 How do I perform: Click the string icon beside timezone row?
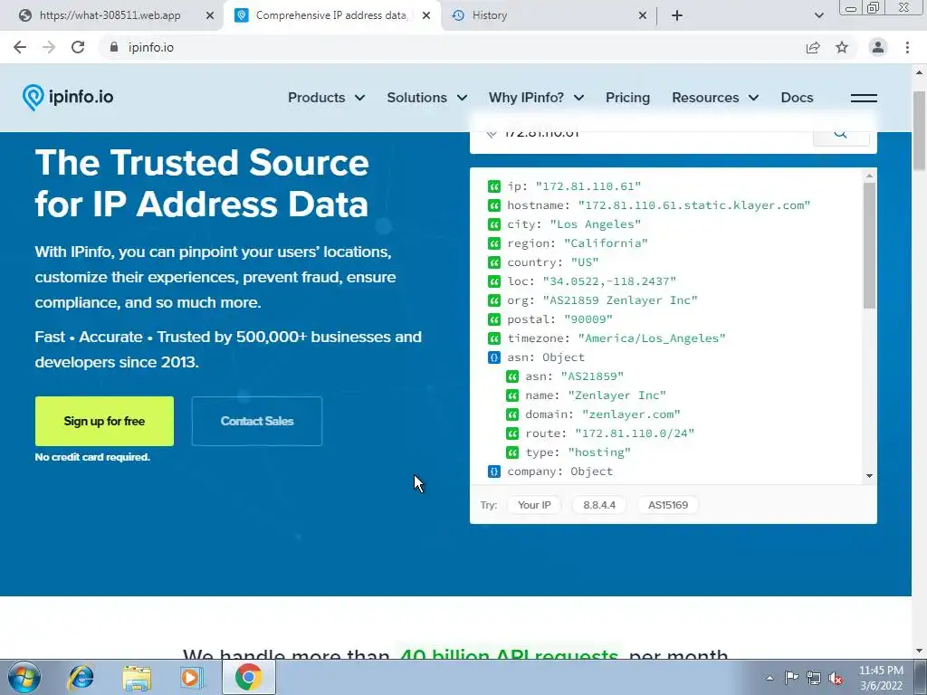click(494, 338)
